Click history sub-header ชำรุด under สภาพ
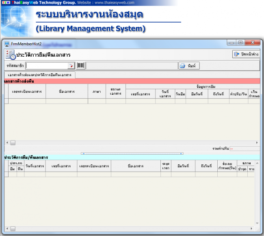The width and height of the screenshot is (264, 236). point(242,169)
